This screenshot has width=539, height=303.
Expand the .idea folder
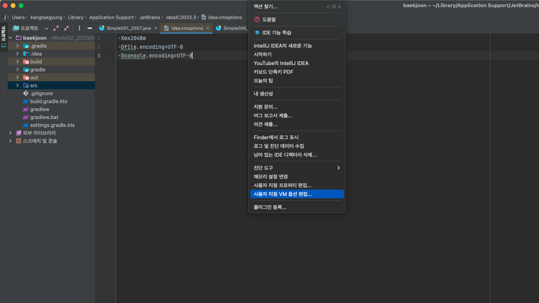[x=17, y=54]
